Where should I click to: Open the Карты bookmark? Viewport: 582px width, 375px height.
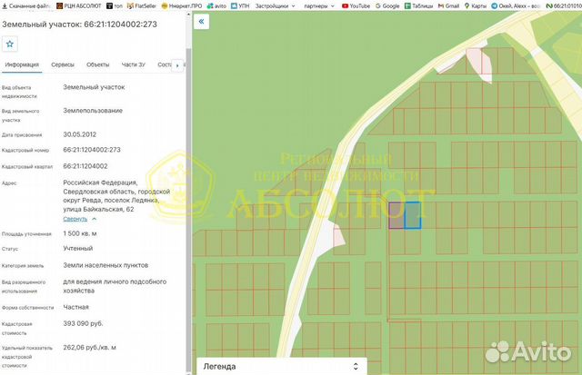pos(475,6)
